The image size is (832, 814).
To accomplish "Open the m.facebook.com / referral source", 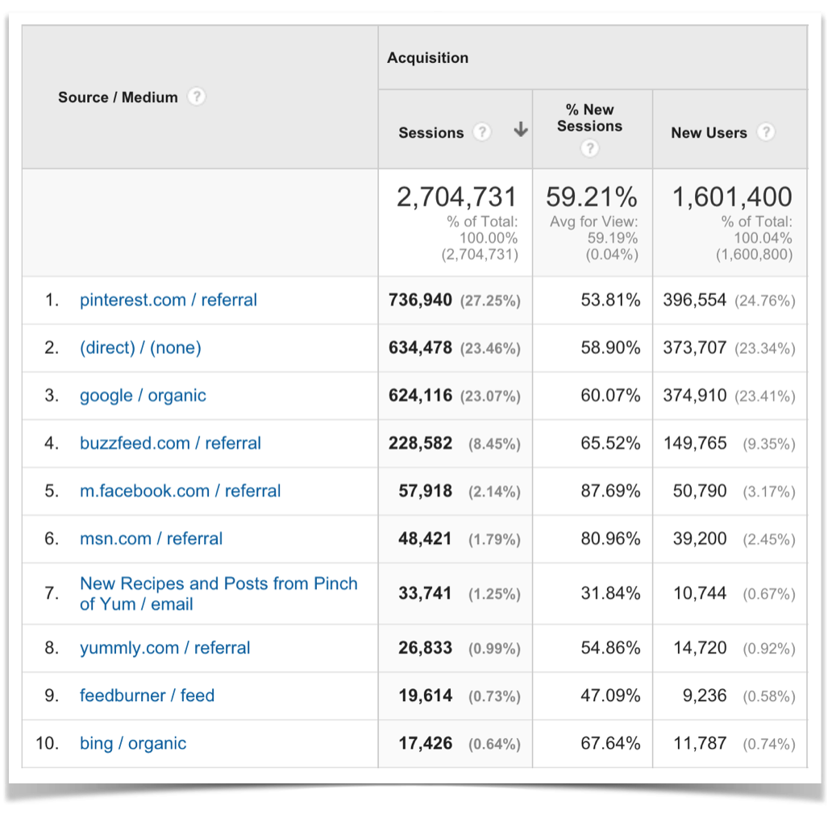I will point(181,491).
